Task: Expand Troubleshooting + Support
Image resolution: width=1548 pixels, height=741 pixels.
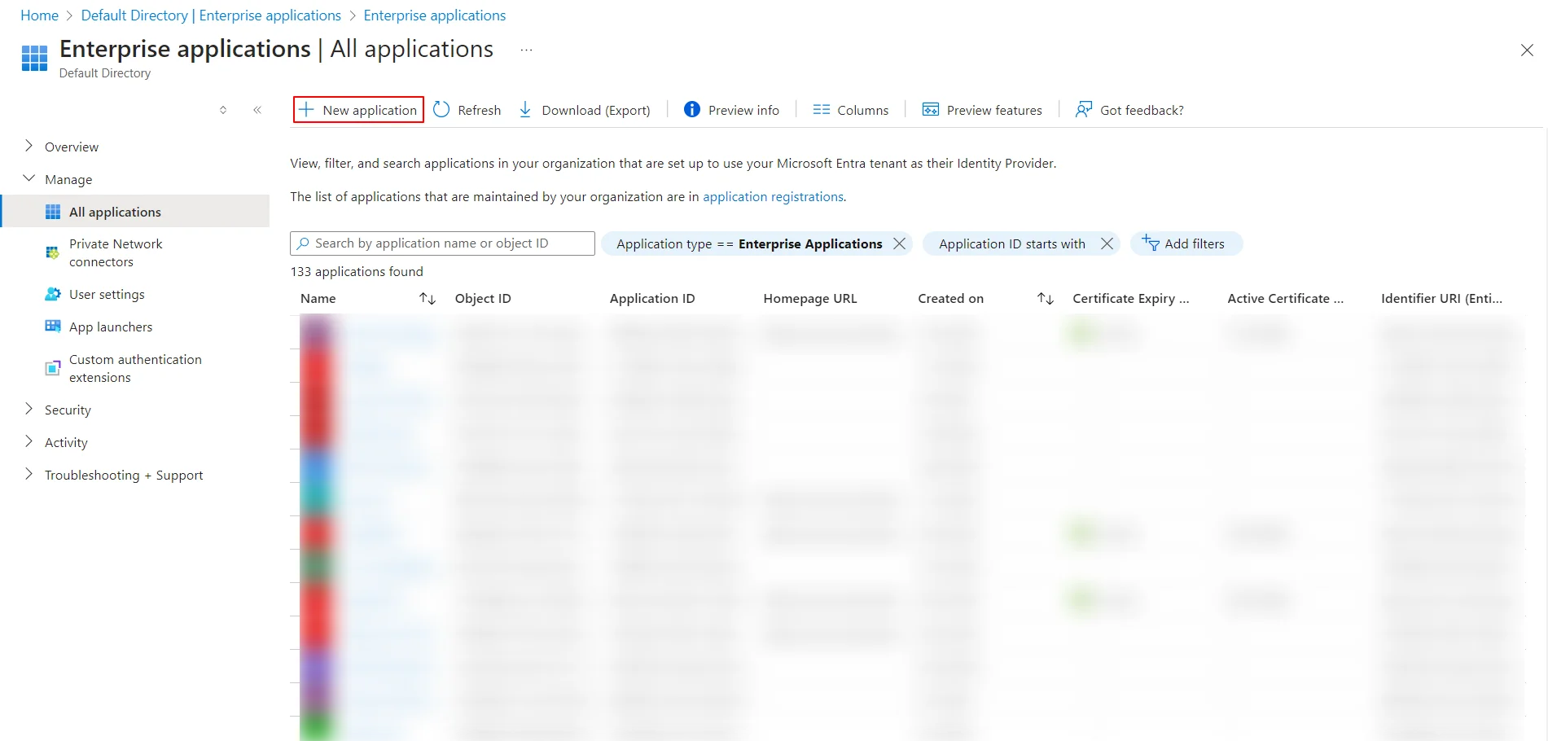Action: [x=124, y=475]
